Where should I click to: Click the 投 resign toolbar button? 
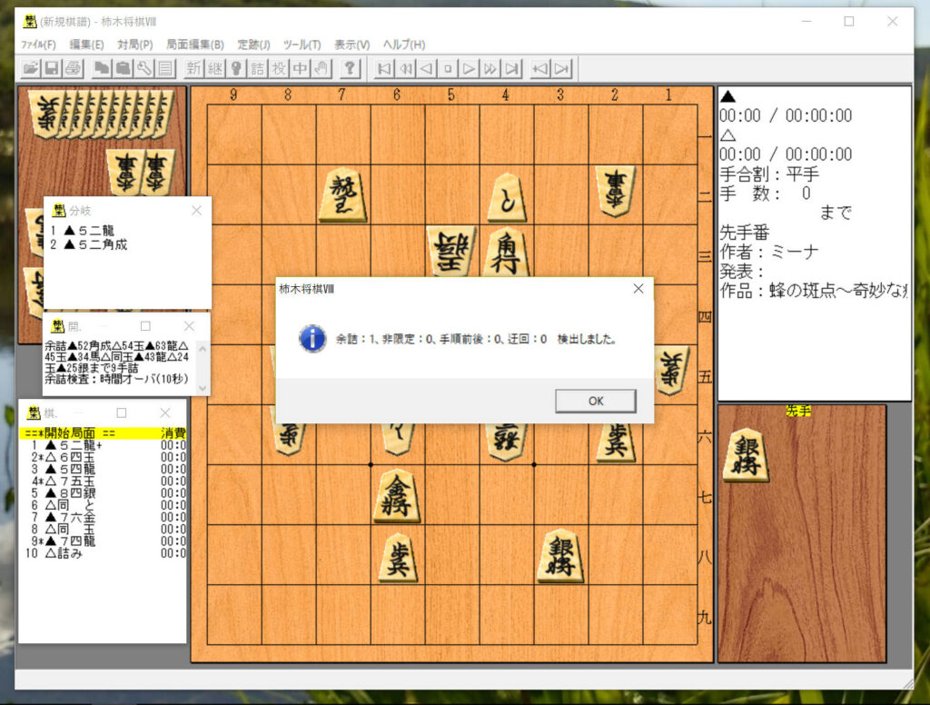coord(279,68)
